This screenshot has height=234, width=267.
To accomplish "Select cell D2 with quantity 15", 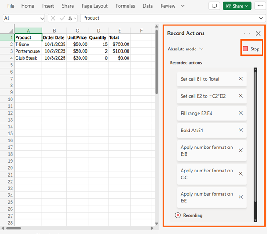I will (x=98, y=45).
